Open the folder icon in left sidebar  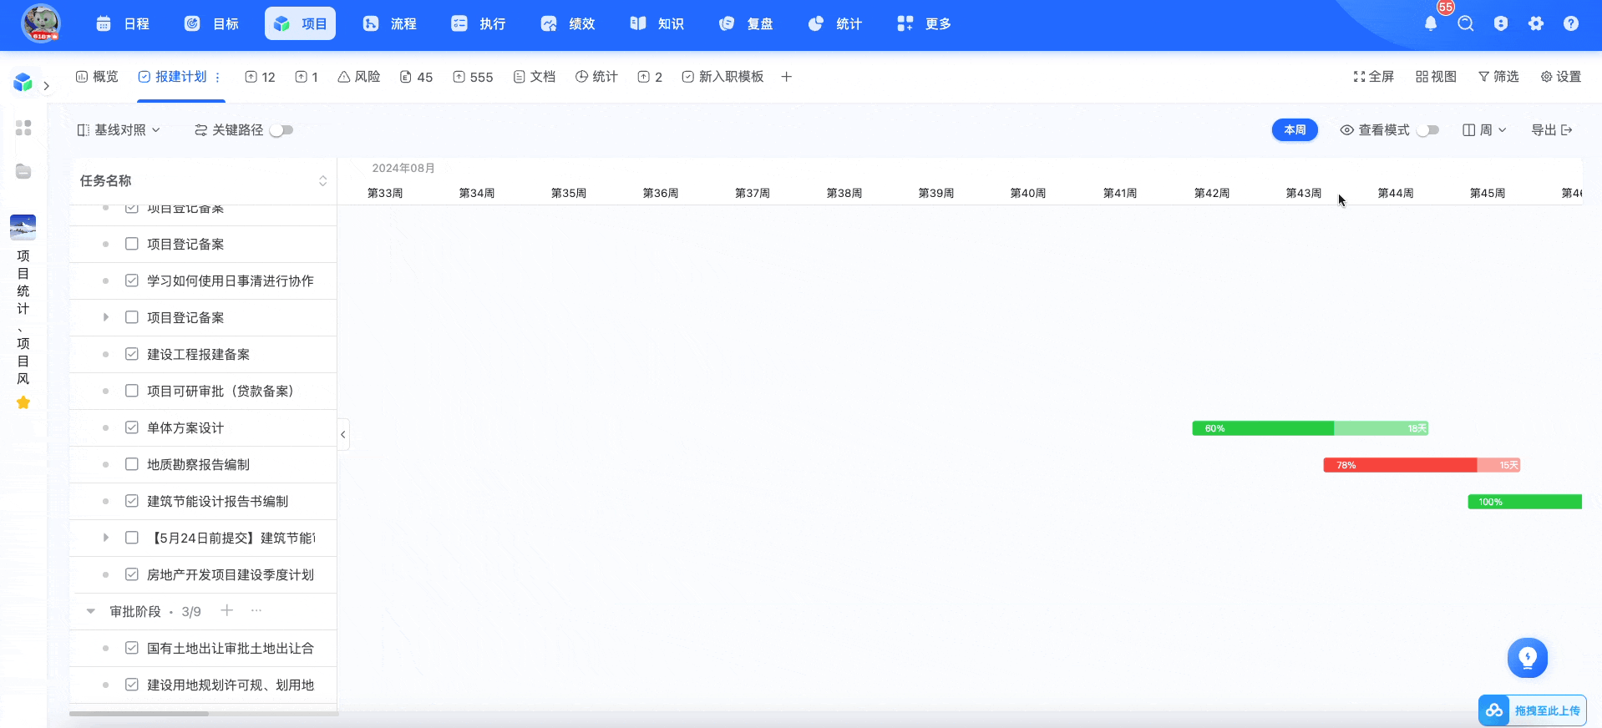[23, 171]
